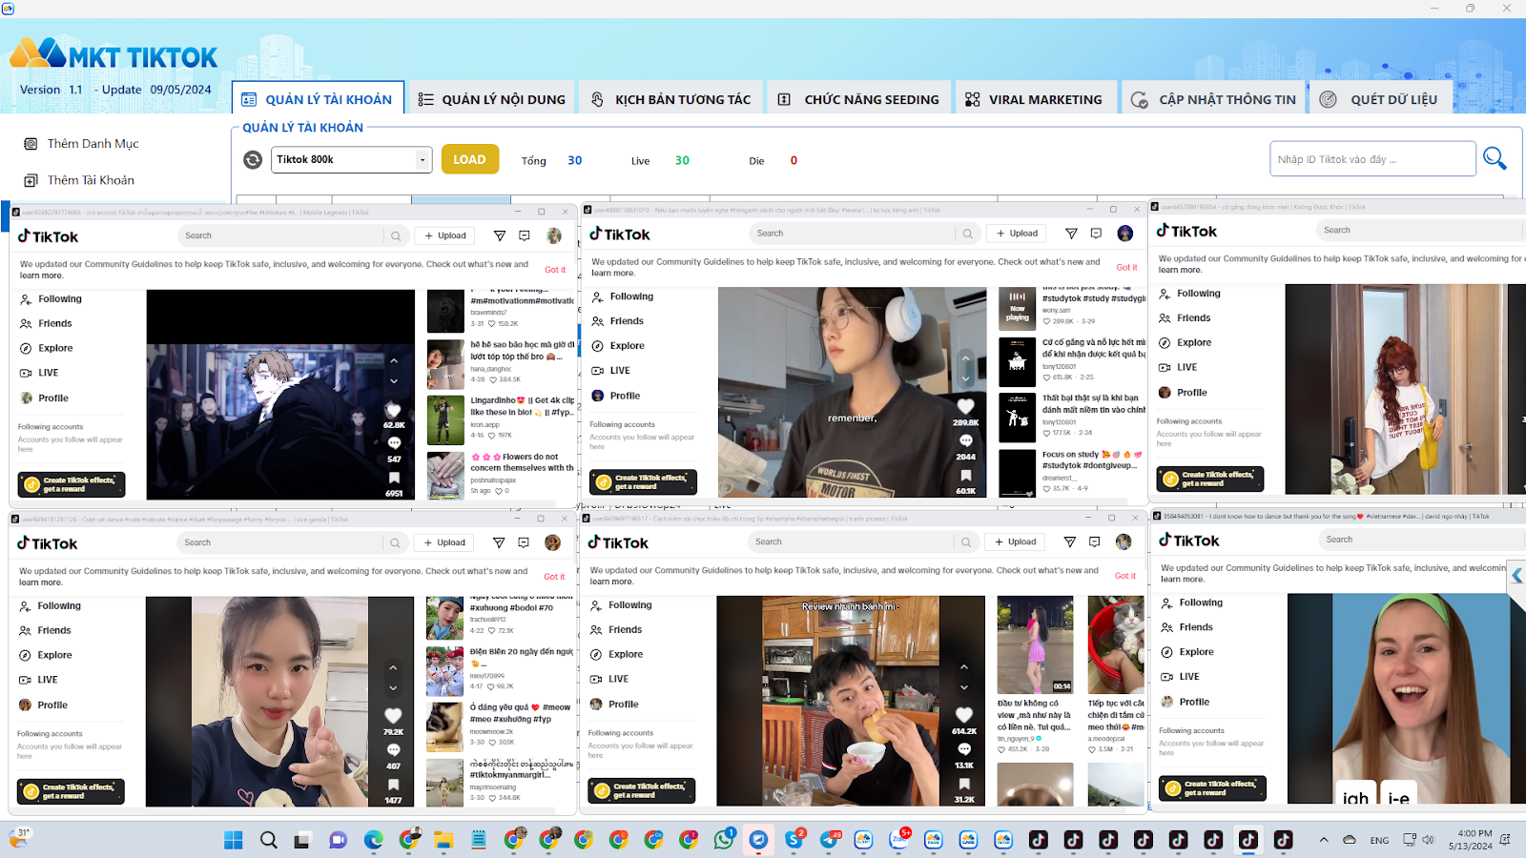The width and height of the screenshot is (1526, 858).
Task: Click the Windows Start button on the taskbar
Action: click(234, 840)
